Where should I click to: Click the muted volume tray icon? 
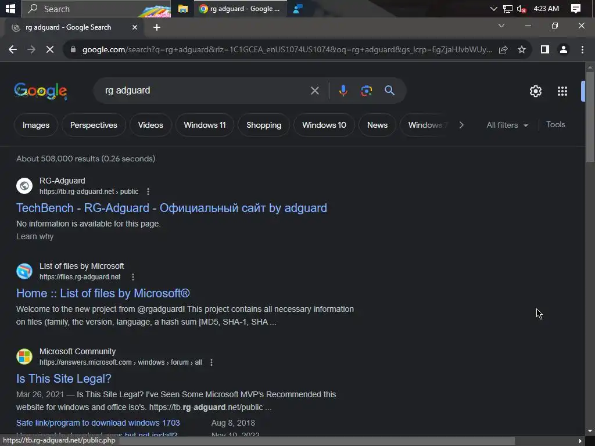tap(521, 9)
